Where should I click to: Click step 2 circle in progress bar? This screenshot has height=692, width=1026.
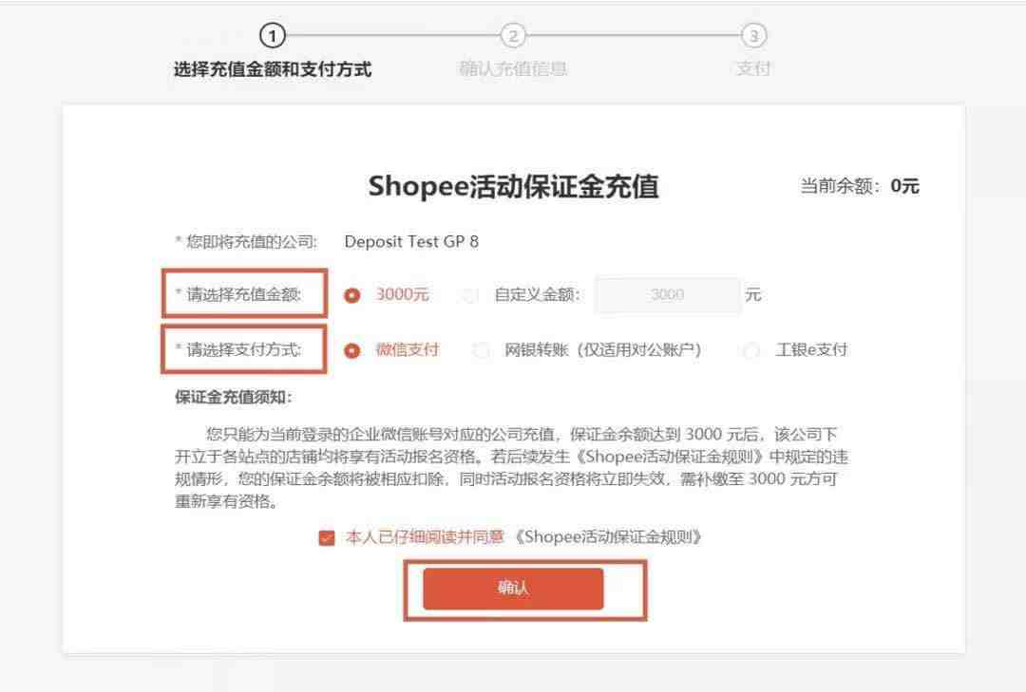pyautogui.click(x=513, y=35)
